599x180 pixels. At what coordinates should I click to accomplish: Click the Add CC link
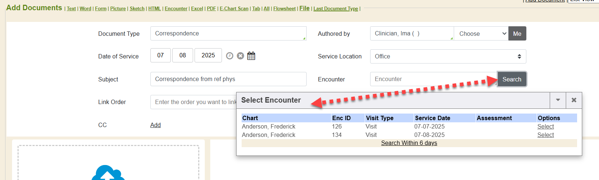point(155,125)
